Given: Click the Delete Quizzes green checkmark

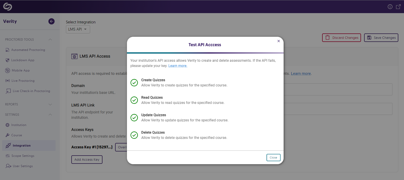Looking at the screenshot, I should click(x=134, y=135).
